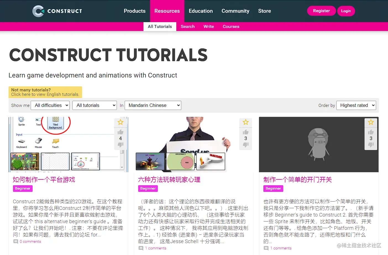Thumbs down the platform game tutorial

click(120, 145)
